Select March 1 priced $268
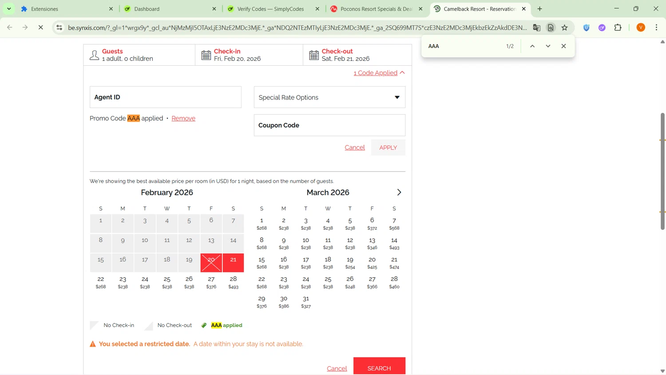This screenshot has height=375, width=666. pyautogui.click(x=262, y=224)
